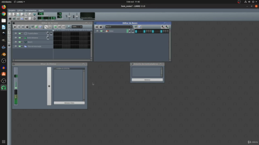Toggle the fifth step of Kicker pattern

point(144,31)
